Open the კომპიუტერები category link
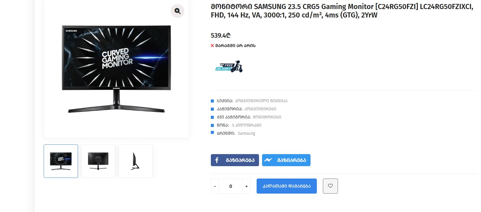This screenshot has height=212, width=481. coord(260,109)
